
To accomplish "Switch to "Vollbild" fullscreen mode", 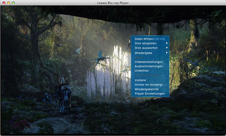I will (150, 80).
